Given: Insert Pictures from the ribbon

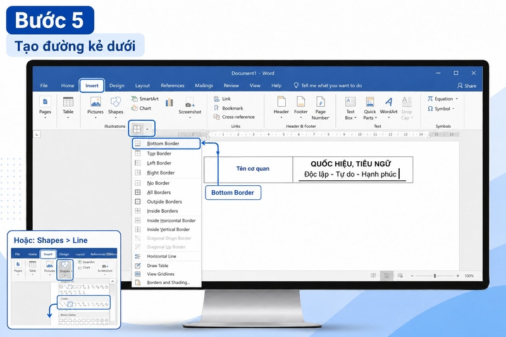Looking at the screenshot, I should pos(96,106).
